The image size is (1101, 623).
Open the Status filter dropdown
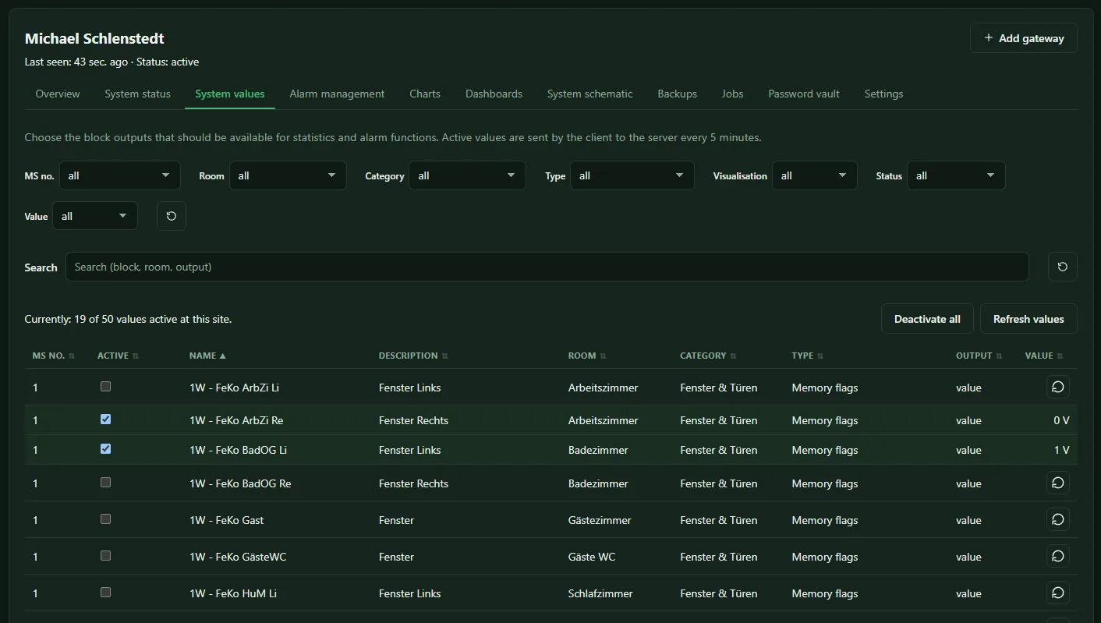(956, 175)
